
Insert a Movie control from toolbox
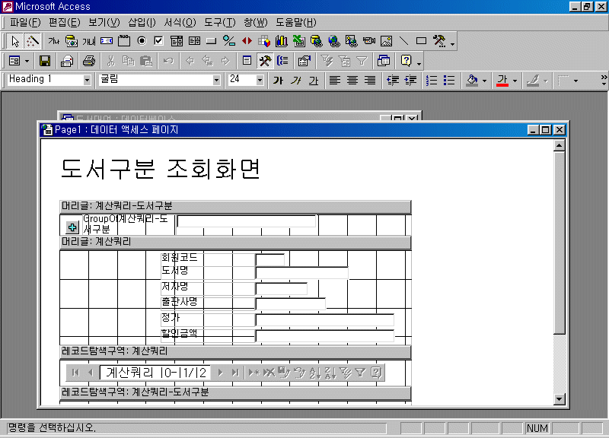[x=369, y=41]
